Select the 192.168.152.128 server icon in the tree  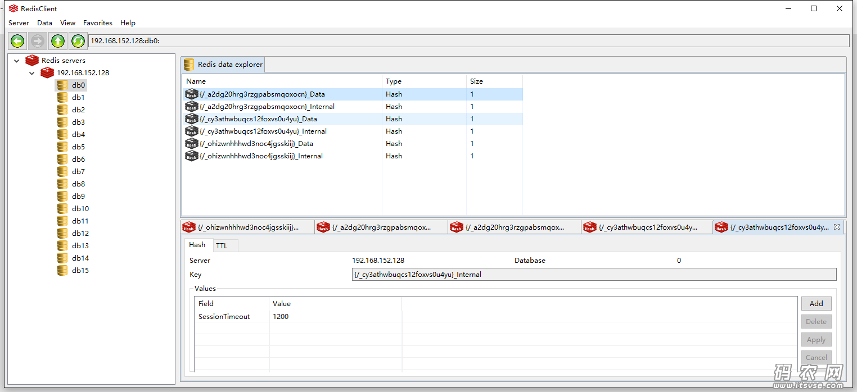[47, 73]
